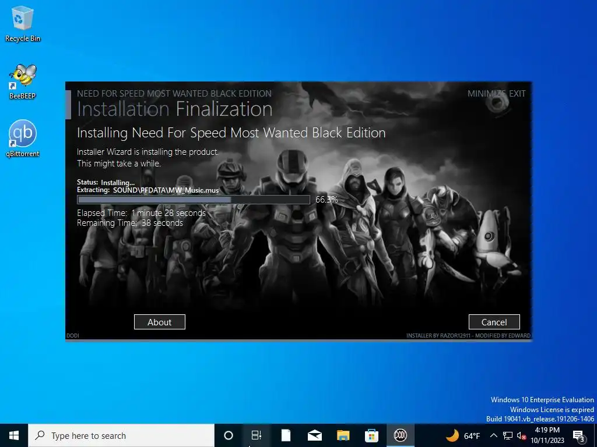Click the Status: Installing... text
The width and height of the screenshot is (597, 447).
[x=106, y=182]
